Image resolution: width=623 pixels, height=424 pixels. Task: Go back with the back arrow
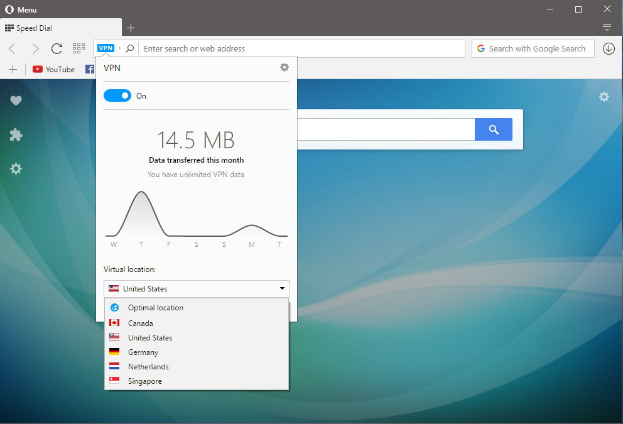pyautogui.click(x=13, y=48)
